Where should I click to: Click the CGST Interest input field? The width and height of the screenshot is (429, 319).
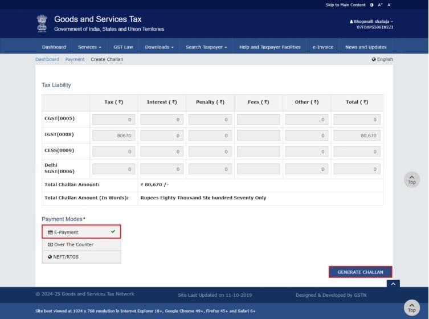(162, 120)
